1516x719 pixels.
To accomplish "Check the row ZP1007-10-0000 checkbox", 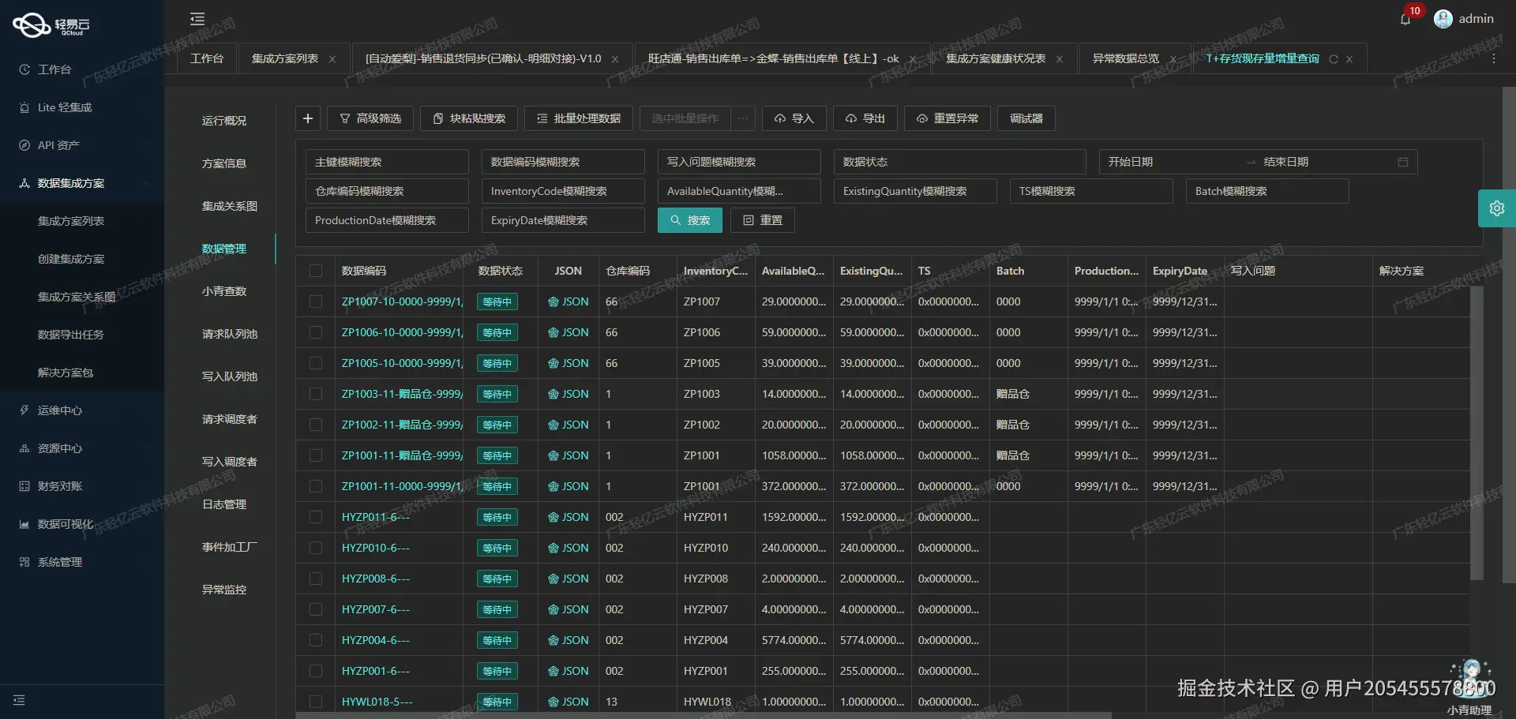I will [316, 301].
